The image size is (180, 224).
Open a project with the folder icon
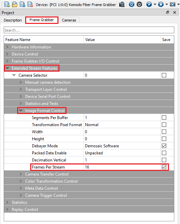(x=14, y=4)
